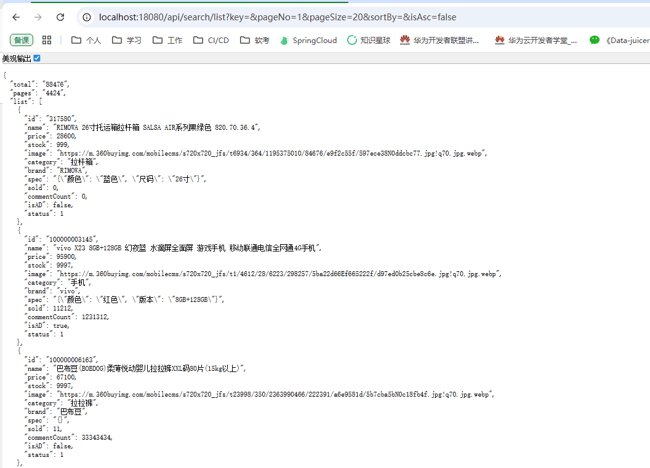The height and width of the screenshot is (468, 650).
Task: Reload the current page
Action: tap(60, 17)
